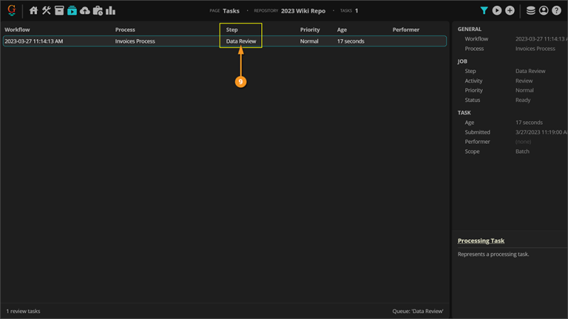
Task: Sort tasks by Priority column header
Action: pyautogui.click(x=310, y=30)
